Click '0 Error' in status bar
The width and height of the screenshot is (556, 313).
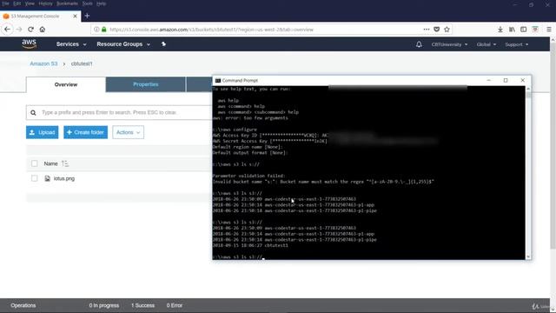coord(175,305)
